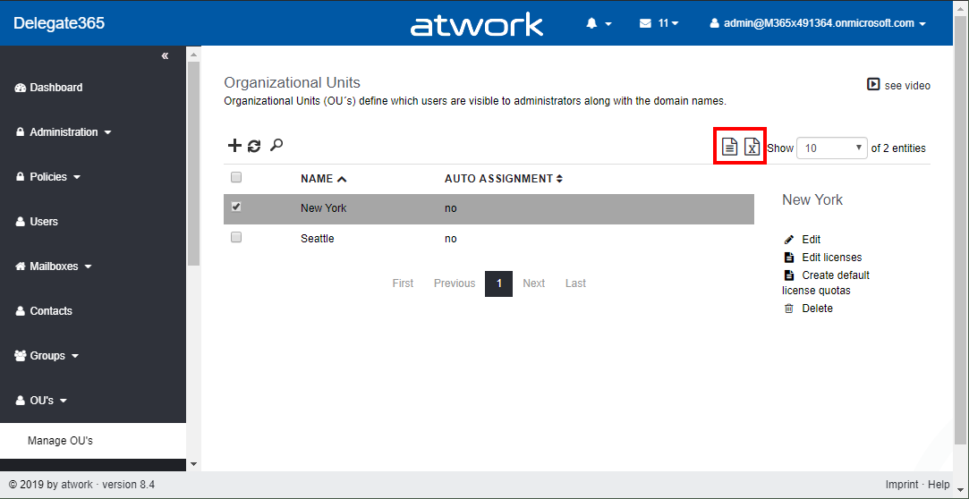This screenshot has height=499, width=969.
Task: Collapse the OU's menu
Action: (41, 401)
